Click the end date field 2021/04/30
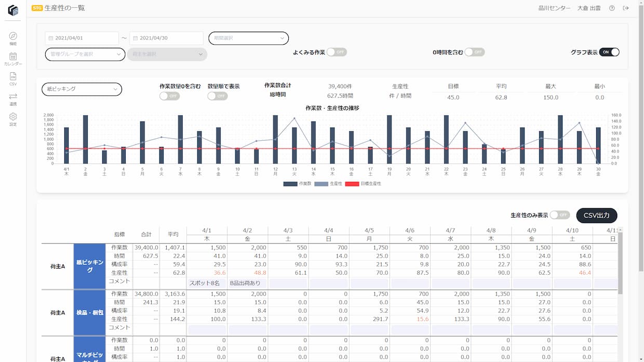The image size is (644, 362). [166, 38]
